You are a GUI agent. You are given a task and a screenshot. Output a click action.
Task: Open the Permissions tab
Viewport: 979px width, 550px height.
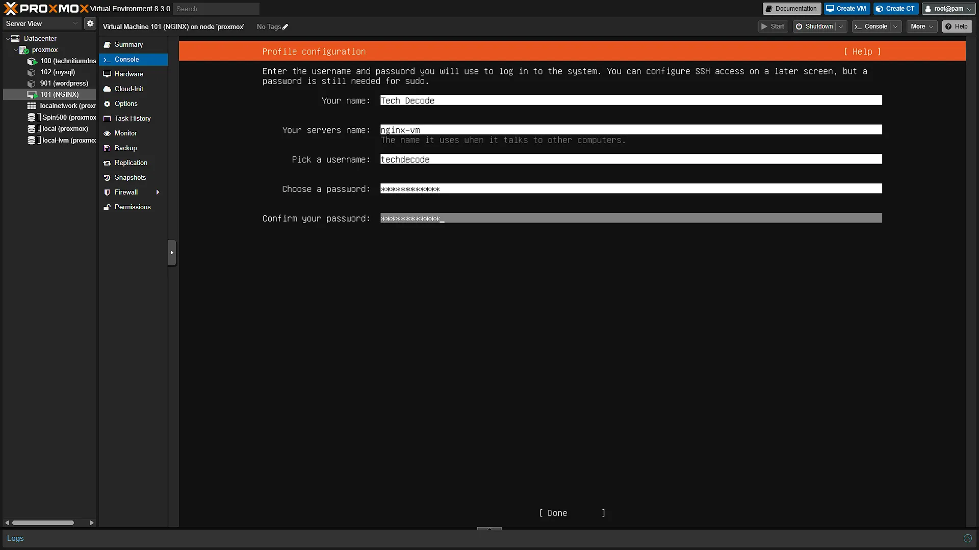click(133, 207)
